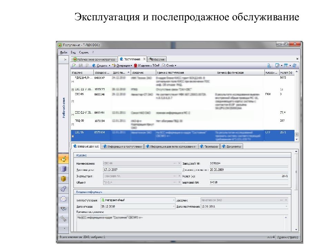This screenshot has width=331, height=248.
Task: Click the user icon in toolbar
Action: [269, 65]
